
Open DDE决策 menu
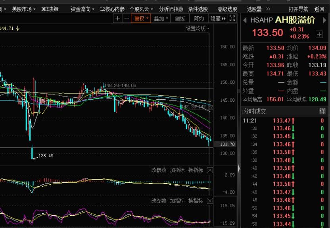click(50, 9)
